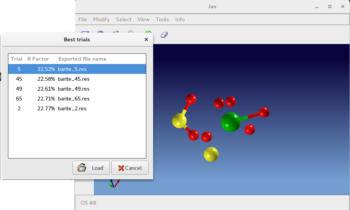Select the barite_65.res file name

[74, 99]
